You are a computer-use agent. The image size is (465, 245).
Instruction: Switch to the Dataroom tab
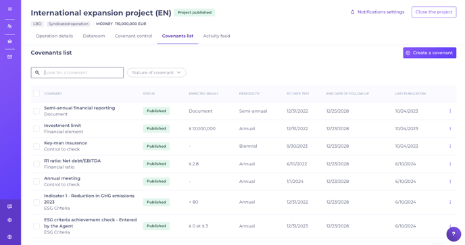tap(94, 36)
